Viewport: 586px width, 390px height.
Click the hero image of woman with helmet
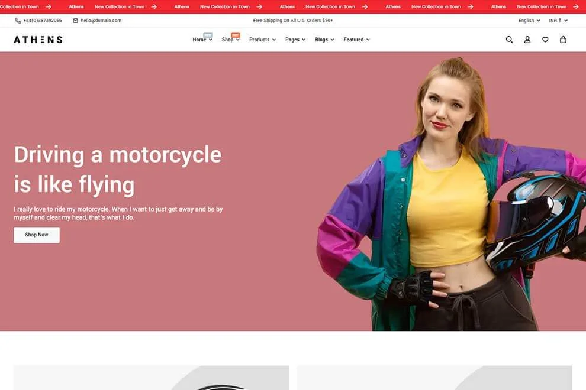pos(450,194)
